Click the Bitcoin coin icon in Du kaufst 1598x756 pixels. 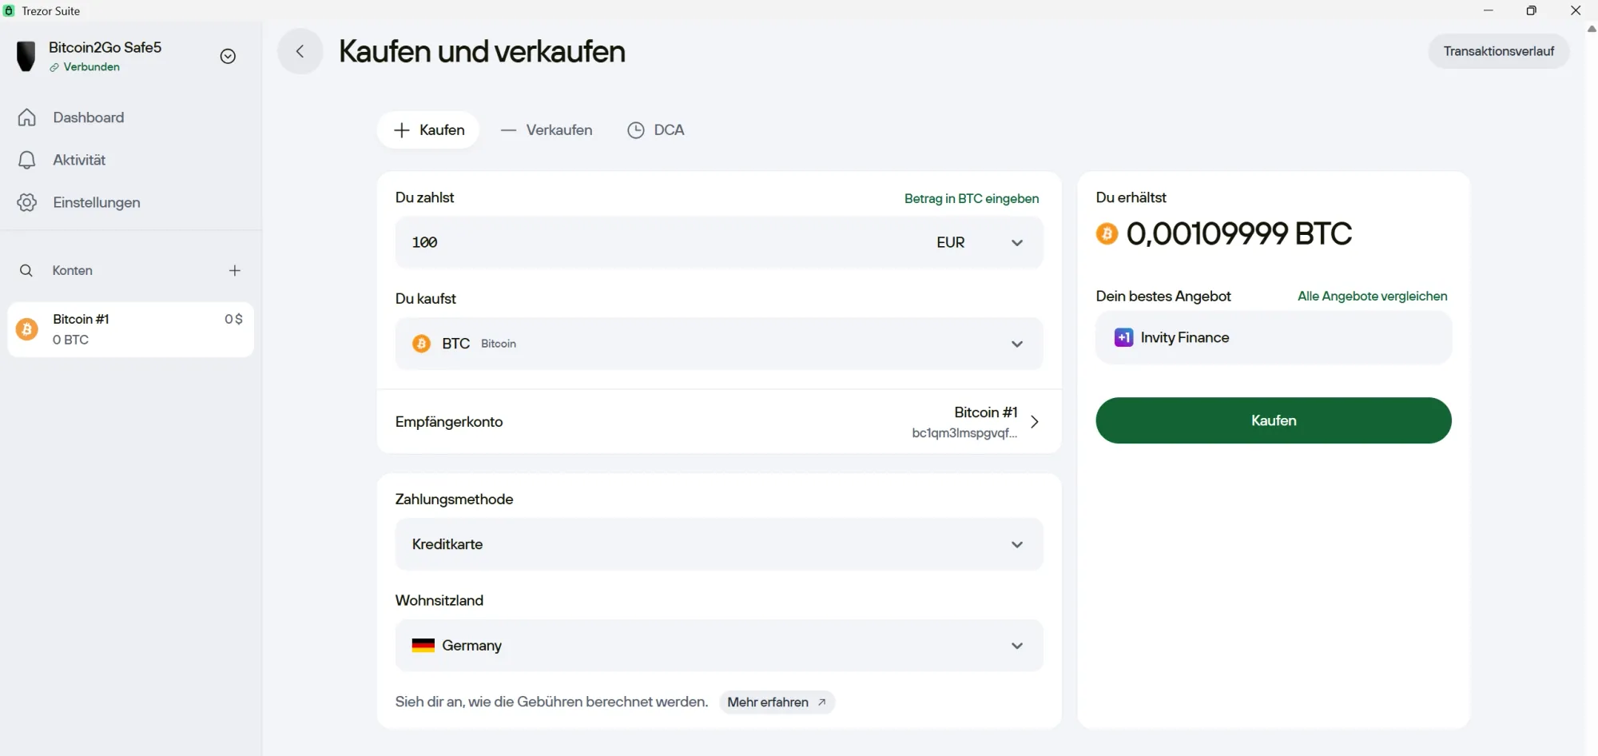[421, 343]
